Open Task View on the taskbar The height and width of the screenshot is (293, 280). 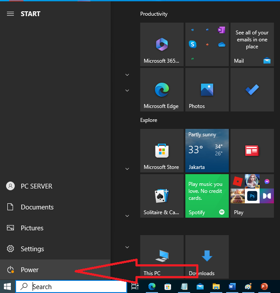pos(135,286)
